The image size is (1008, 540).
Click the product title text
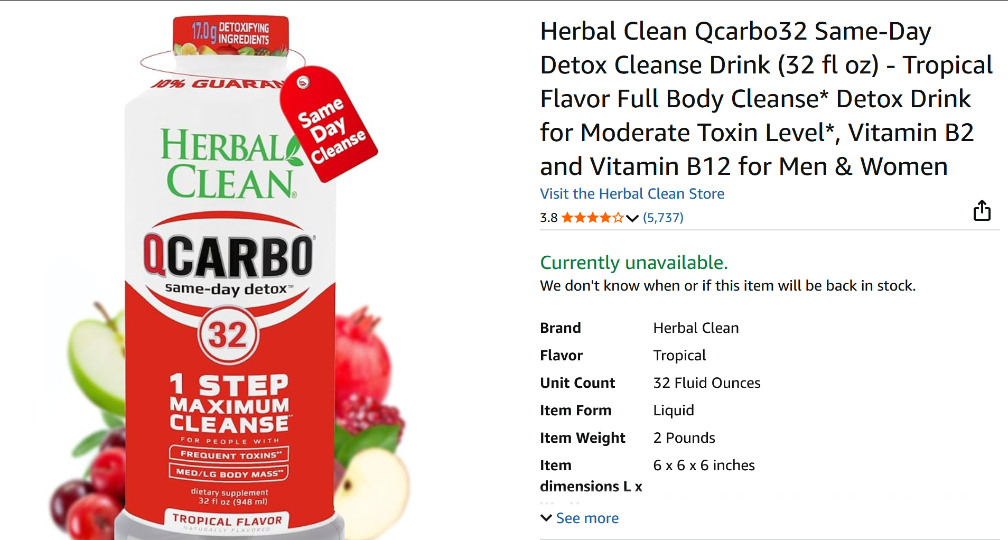coord(766,98)
